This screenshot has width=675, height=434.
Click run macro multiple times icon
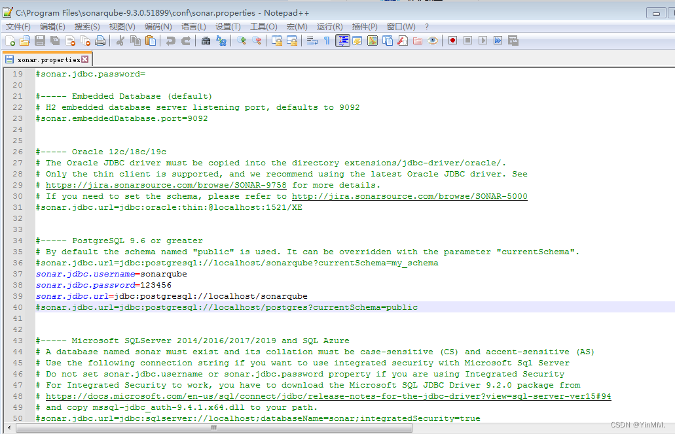coord(498,41)
